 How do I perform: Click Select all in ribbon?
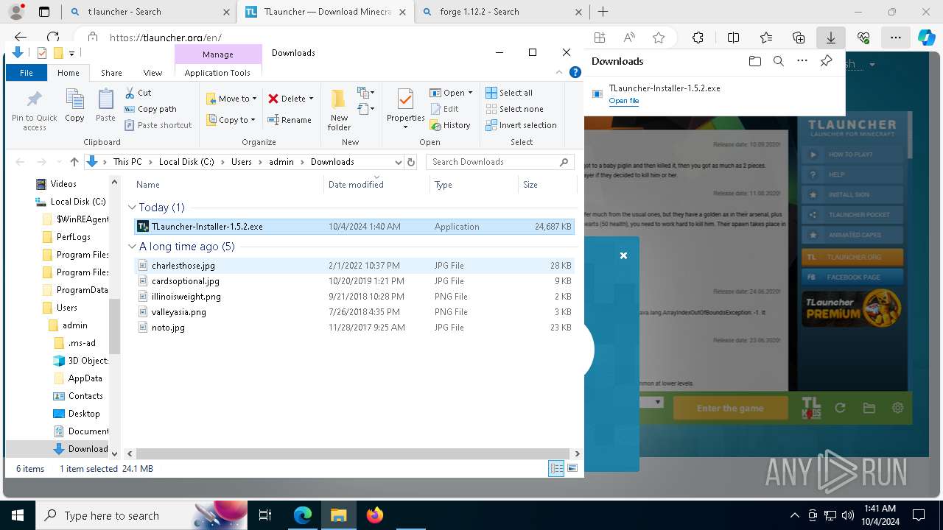pyautogui.click(x=509, y=93)
